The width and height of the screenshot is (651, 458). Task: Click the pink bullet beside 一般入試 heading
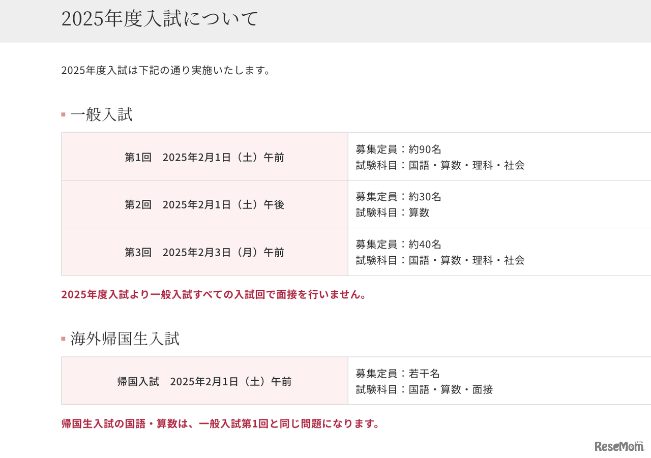[64, 114]
